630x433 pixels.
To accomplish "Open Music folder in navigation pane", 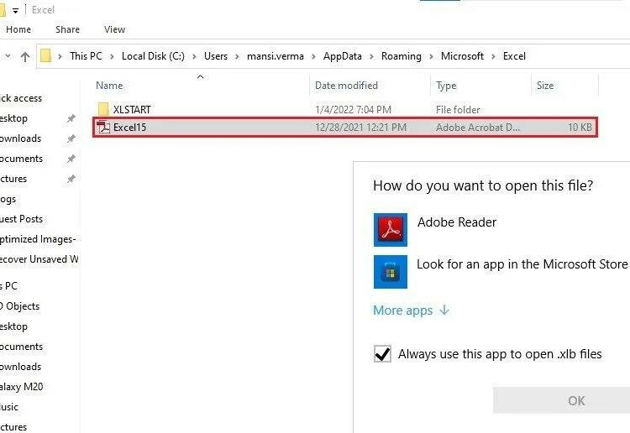I will tap(9, 406).
